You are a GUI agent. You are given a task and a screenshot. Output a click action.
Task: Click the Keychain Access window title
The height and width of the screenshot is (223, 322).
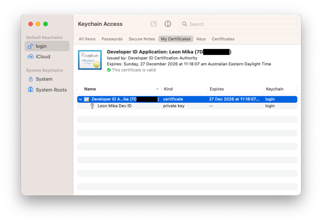coord(100,24)
